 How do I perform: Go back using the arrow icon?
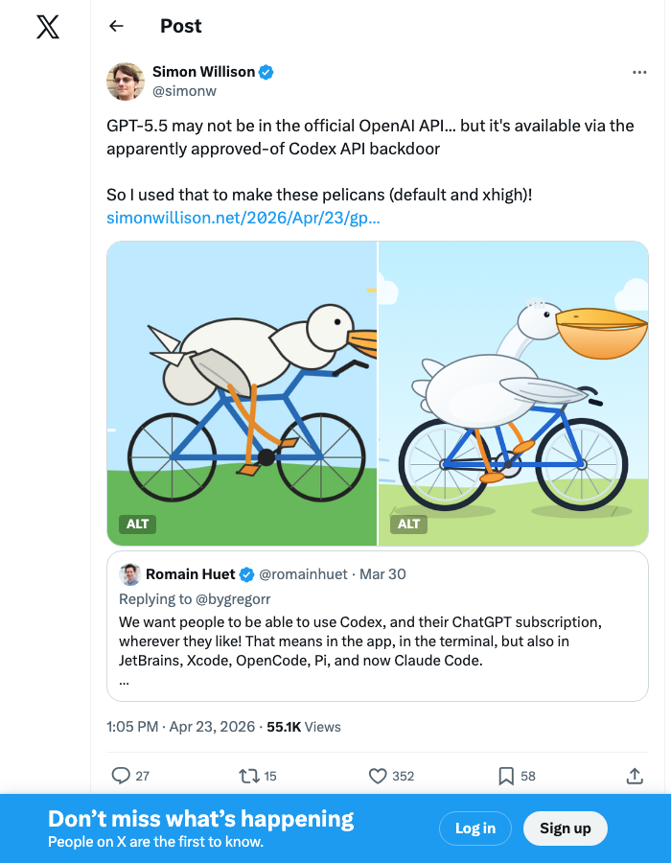(x=117, y=26)
